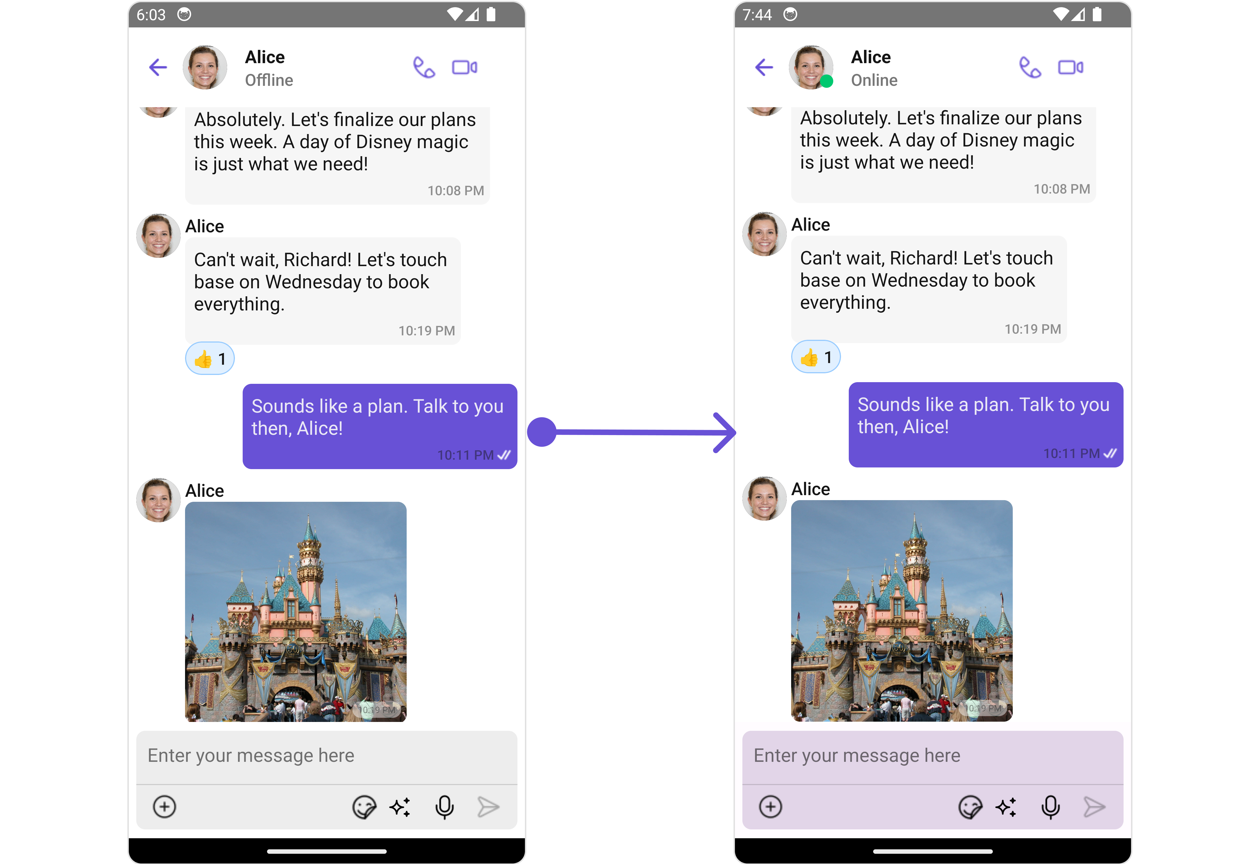
Task: Record a voice message in the gray composer
Action: coord(445,807)
